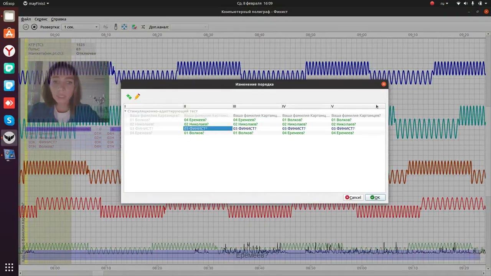Click the pencil edit icon in dialog
This screenshot has width=491, height=276.
coord(137,97)
